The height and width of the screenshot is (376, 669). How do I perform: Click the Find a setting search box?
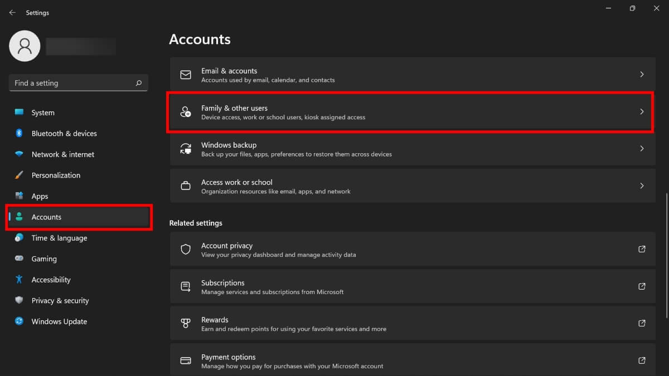coord(72,83)
